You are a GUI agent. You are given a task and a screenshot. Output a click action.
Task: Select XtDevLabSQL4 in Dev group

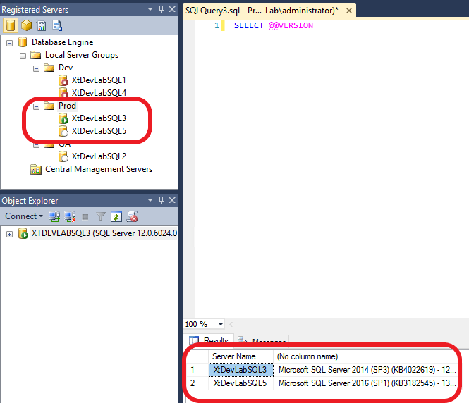(99, 93)
